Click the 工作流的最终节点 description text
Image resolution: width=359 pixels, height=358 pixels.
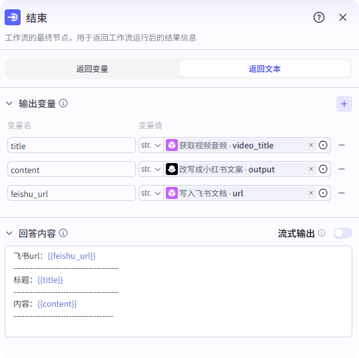point(101,38)
